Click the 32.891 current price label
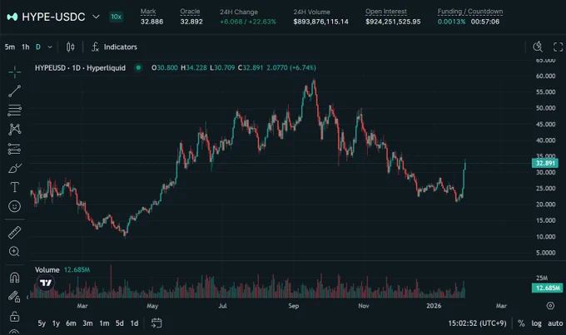The width and height of the screenshot is (566, 335). click(x=545, y=164)
